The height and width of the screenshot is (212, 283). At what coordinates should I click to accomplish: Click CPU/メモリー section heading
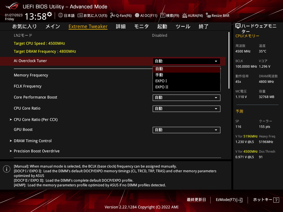click(x=247, y=36)
